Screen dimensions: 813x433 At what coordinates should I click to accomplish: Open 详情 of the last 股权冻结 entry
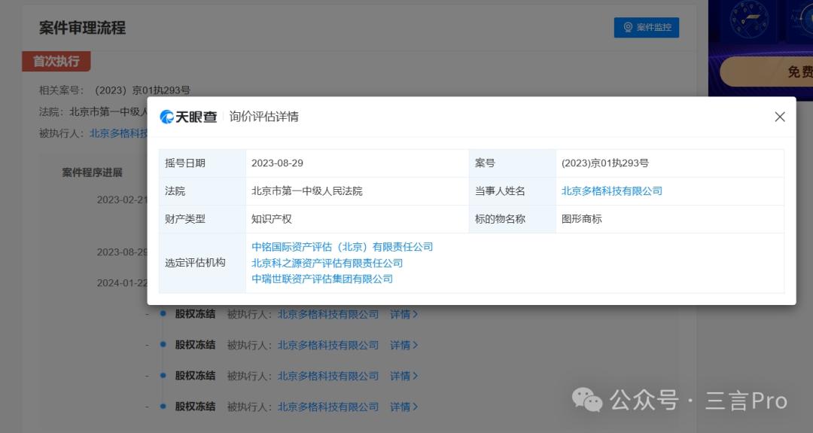click(x=403, y=407)
